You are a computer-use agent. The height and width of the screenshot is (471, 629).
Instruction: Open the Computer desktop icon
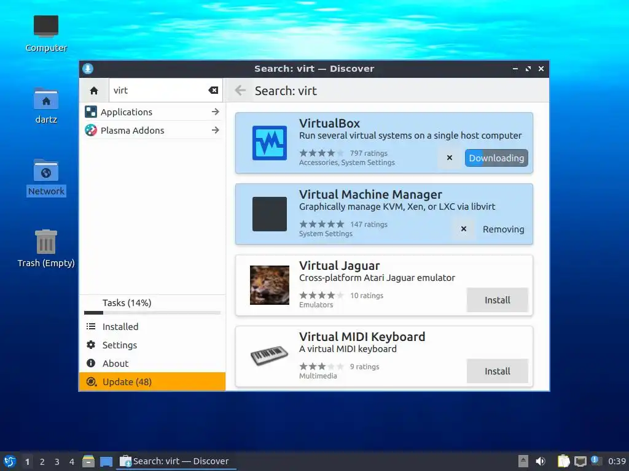(x=46, y=34)
